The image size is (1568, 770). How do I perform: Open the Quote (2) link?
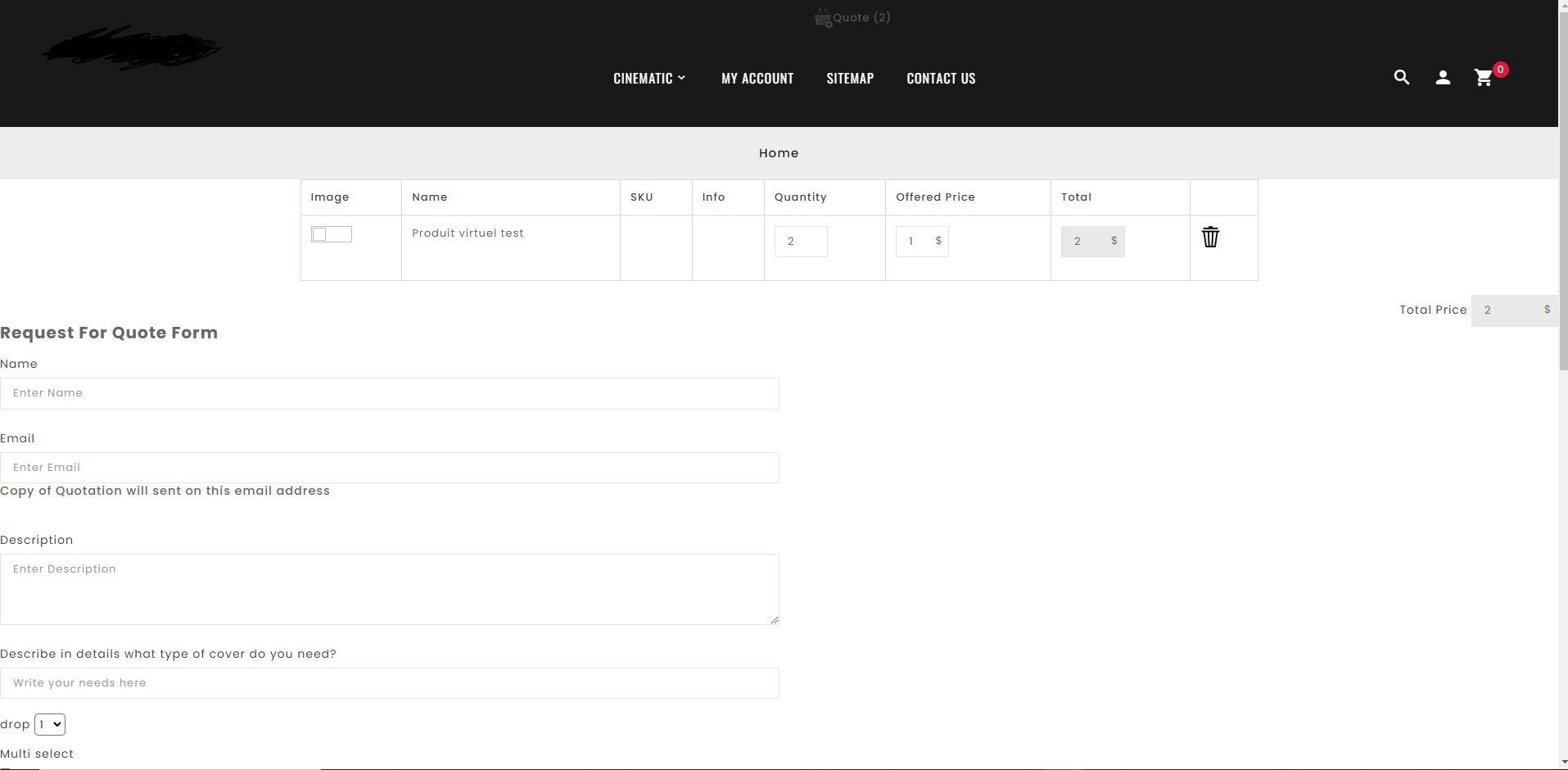click(x=861, y=17)
